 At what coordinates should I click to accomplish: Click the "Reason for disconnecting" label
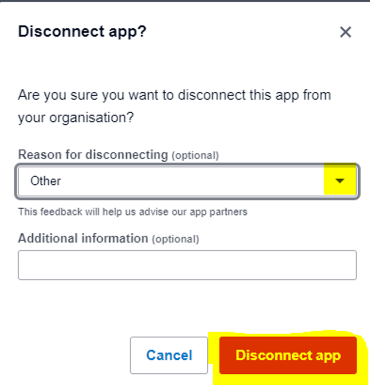(x=93, y=155)
